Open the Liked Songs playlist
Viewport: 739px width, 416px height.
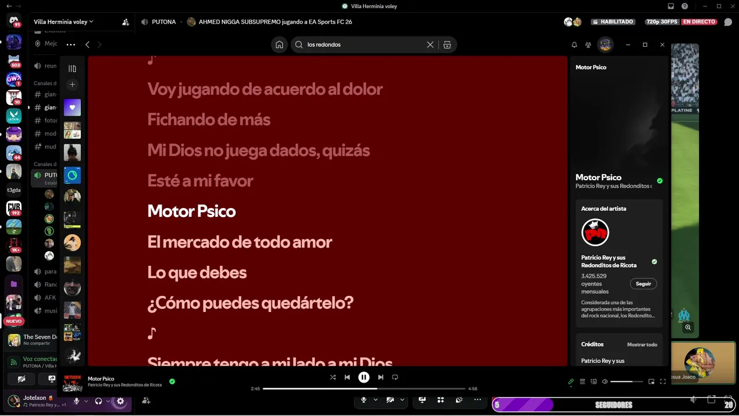(x=72, y=107)
